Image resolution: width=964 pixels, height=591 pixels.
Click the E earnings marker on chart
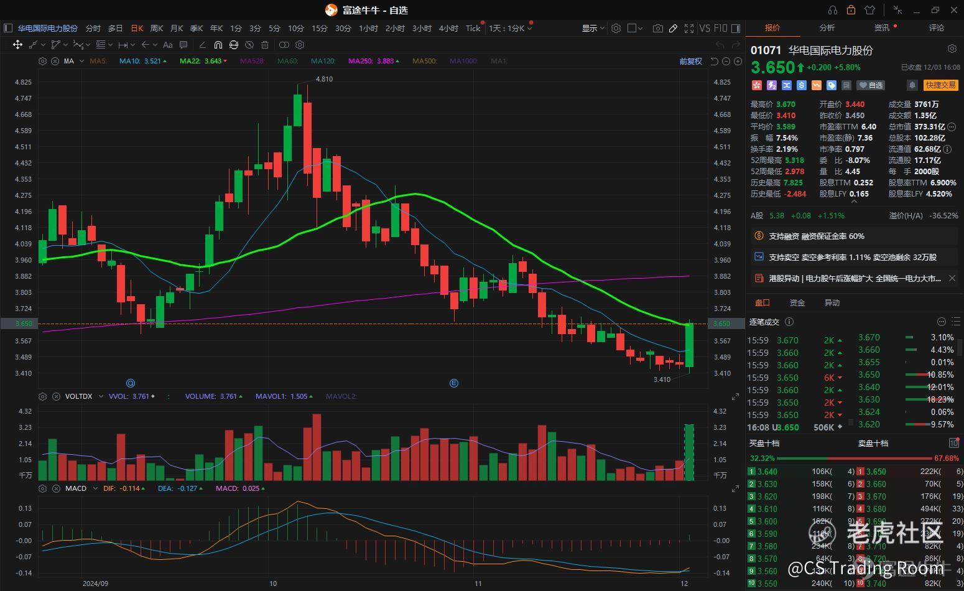(x=454, y=383)
